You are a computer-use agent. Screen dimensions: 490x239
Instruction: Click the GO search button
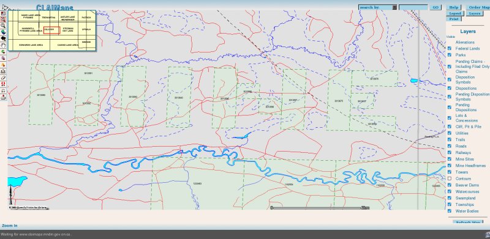tap(435, 7)
